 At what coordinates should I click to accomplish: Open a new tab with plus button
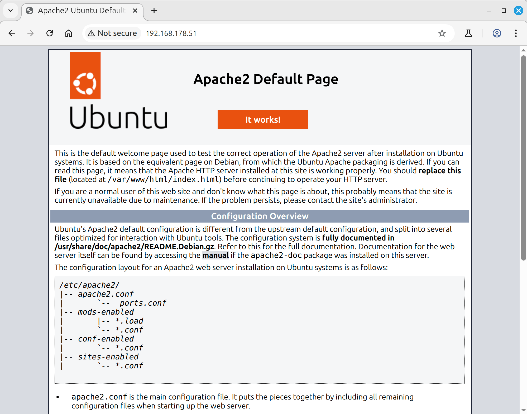(x=154, y=11)
